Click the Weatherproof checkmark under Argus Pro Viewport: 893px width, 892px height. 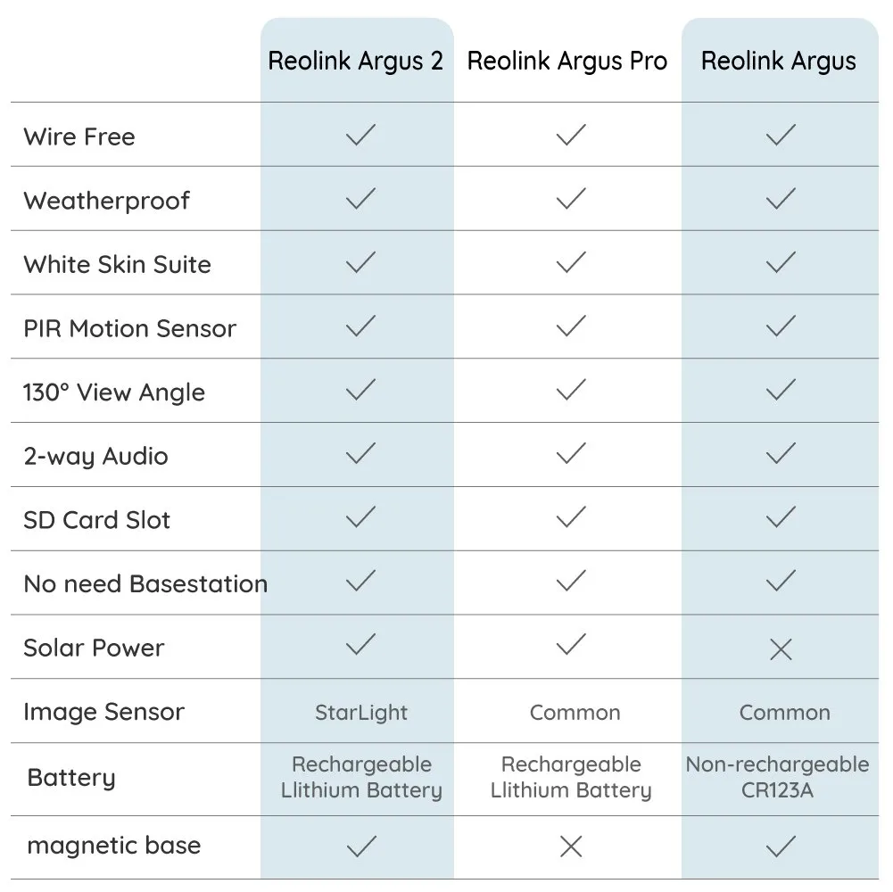click(x=571, y=199)
